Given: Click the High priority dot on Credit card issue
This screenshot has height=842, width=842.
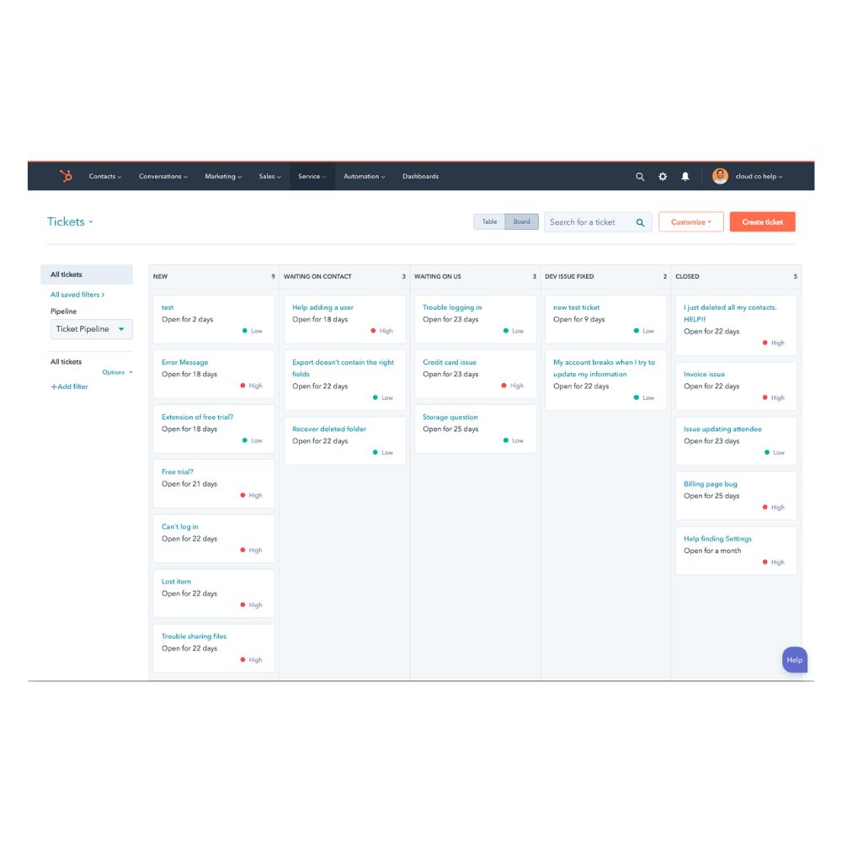Looking at the screenshot, I should coord(504,386).
